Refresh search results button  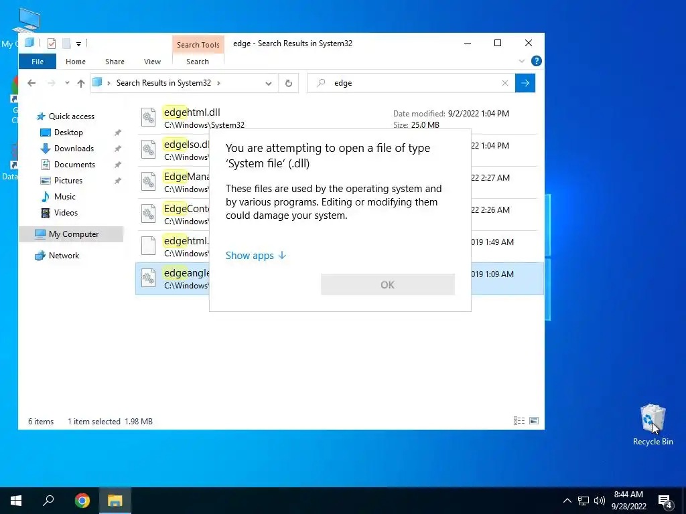[288, 83]
